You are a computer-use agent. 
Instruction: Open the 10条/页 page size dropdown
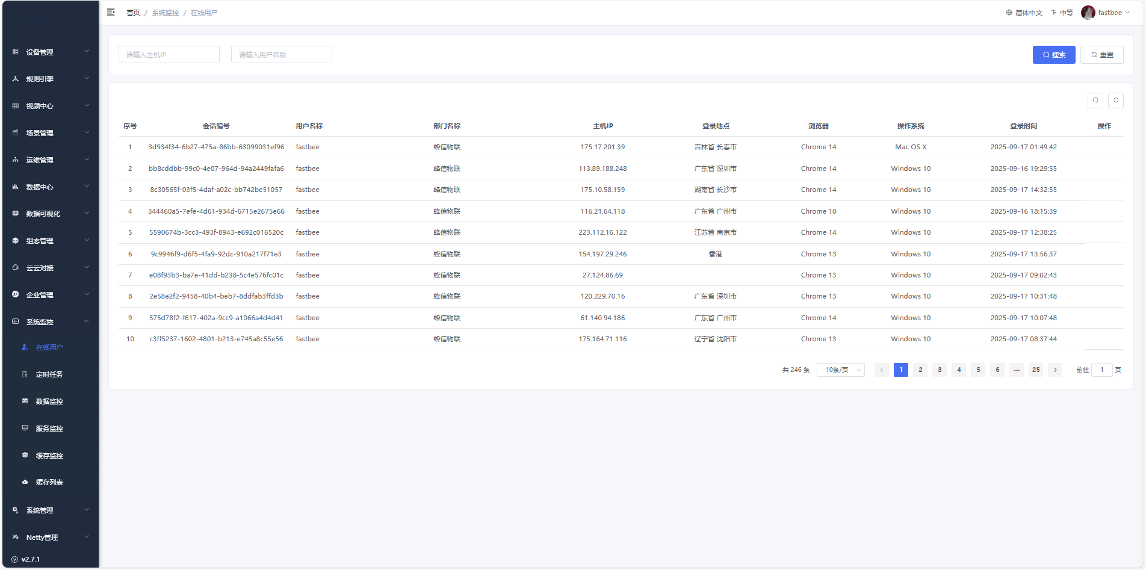(x=840, y=370)
